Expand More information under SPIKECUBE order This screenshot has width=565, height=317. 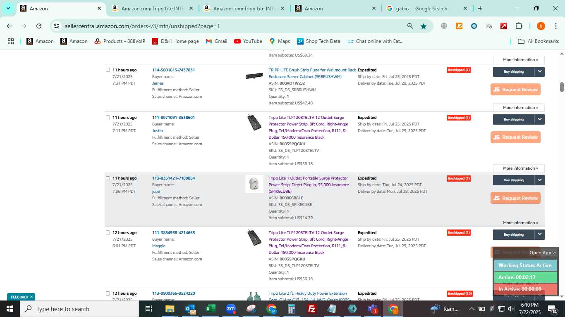point(519,222)
